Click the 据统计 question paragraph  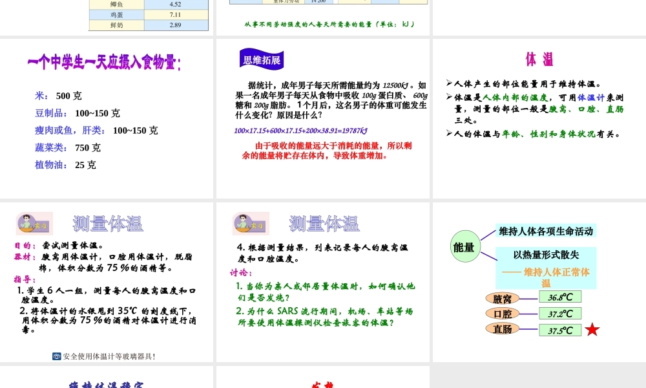coord(331,100)
